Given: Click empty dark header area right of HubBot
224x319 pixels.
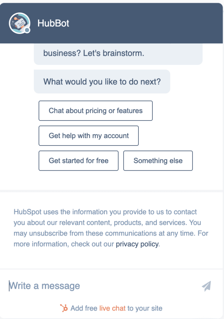Looking at the screenshot, I should point(146,23).
